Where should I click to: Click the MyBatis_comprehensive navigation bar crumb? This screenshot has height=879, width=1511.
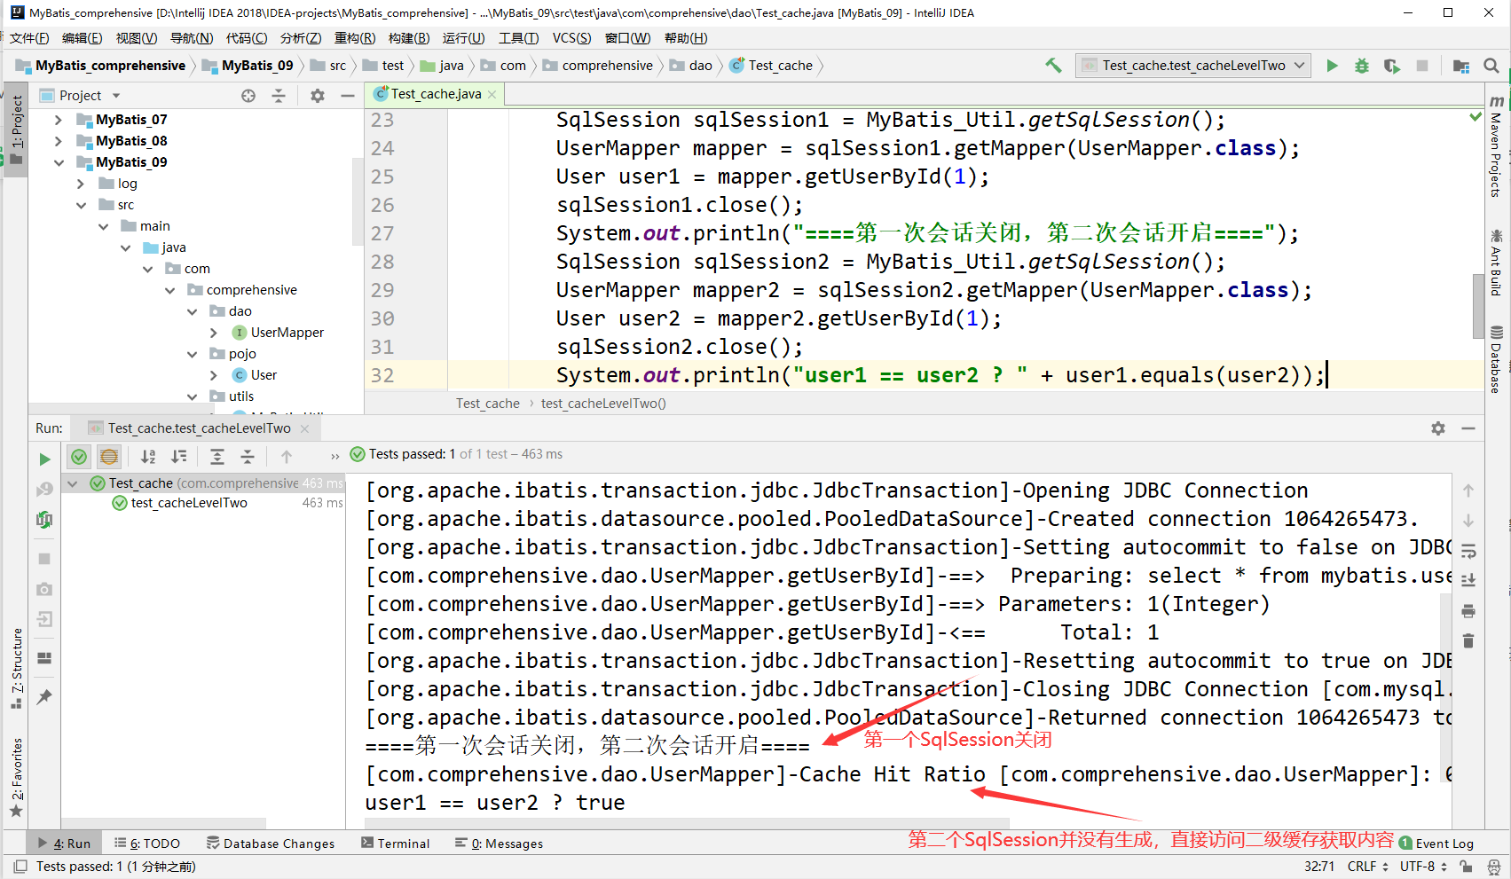102,66
